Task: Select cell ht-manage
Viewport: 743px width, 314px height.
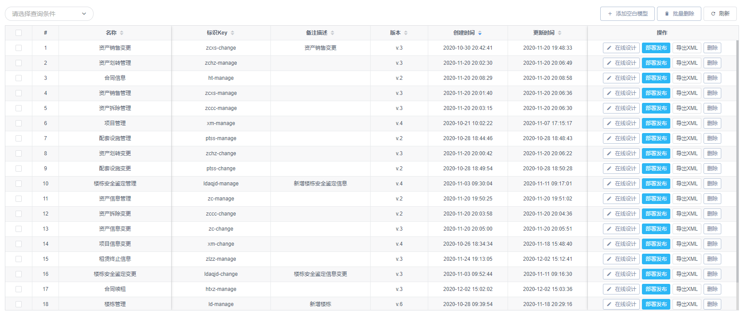Action: click(221, 78)
